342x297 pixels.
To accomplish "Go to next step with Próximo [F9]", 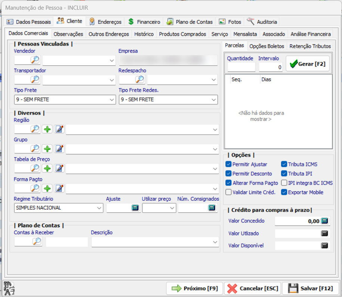I will pos(195,288).
